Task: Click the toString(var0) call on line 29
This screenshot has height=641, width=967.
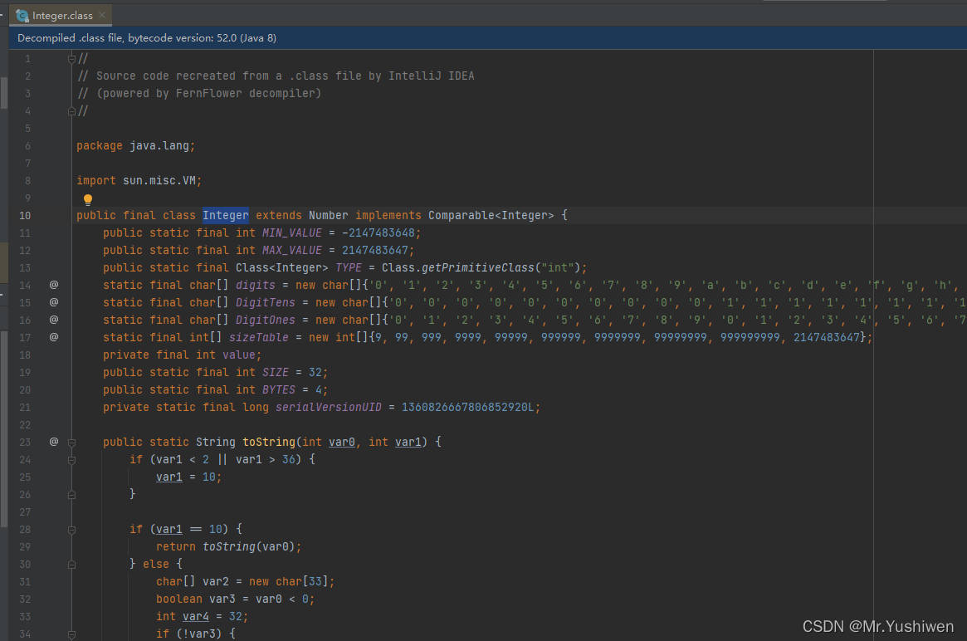Action: (x=248, y=546)
